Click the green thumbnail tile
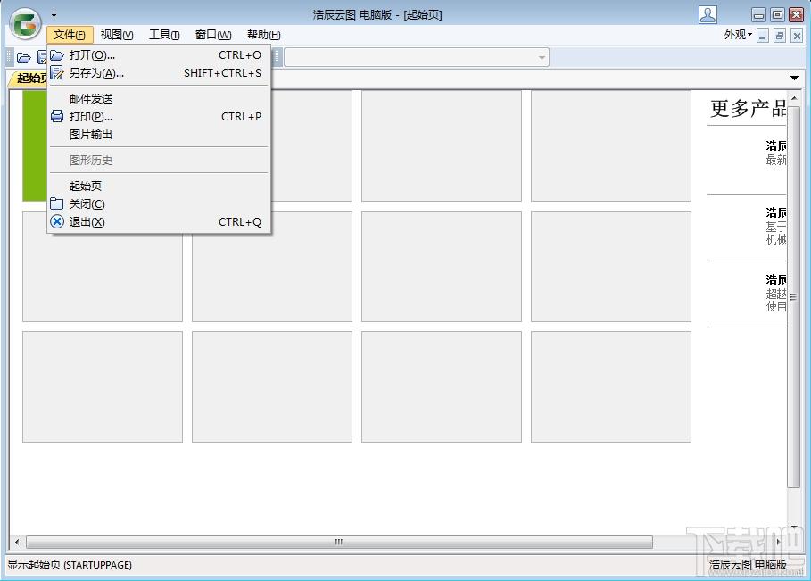Screen dimensions: 811x581 pyautogui.click(x=35, y=145)
